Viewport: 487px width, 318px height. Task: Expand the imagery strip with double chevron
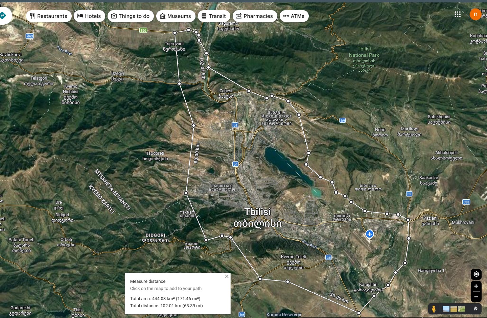tap(476, 309)
